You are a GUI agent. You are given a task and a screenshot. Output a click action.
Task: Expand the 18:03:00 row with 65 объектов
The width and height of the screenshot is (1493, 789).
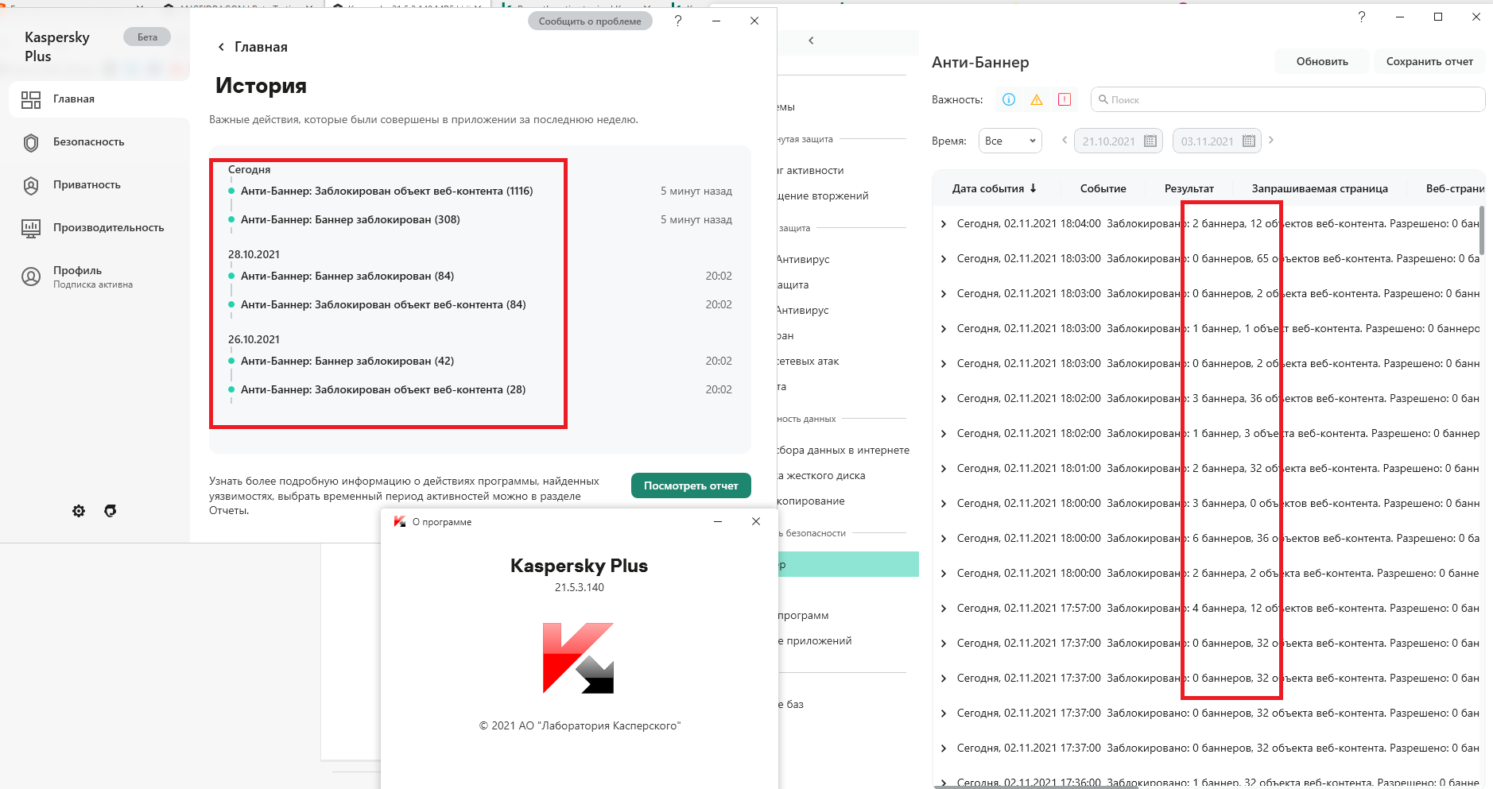click(x=944, y=259)
